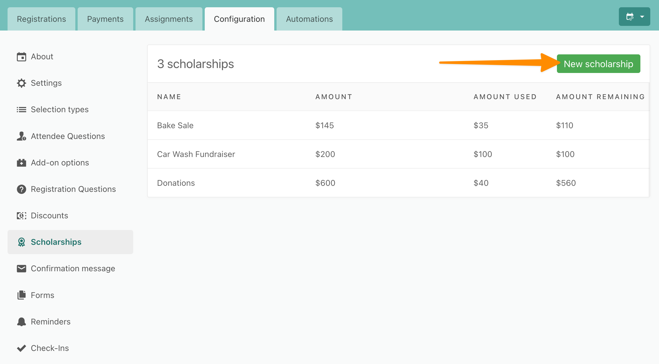
Task: Click the Forms documents icon
Action: tap(22, 295)
